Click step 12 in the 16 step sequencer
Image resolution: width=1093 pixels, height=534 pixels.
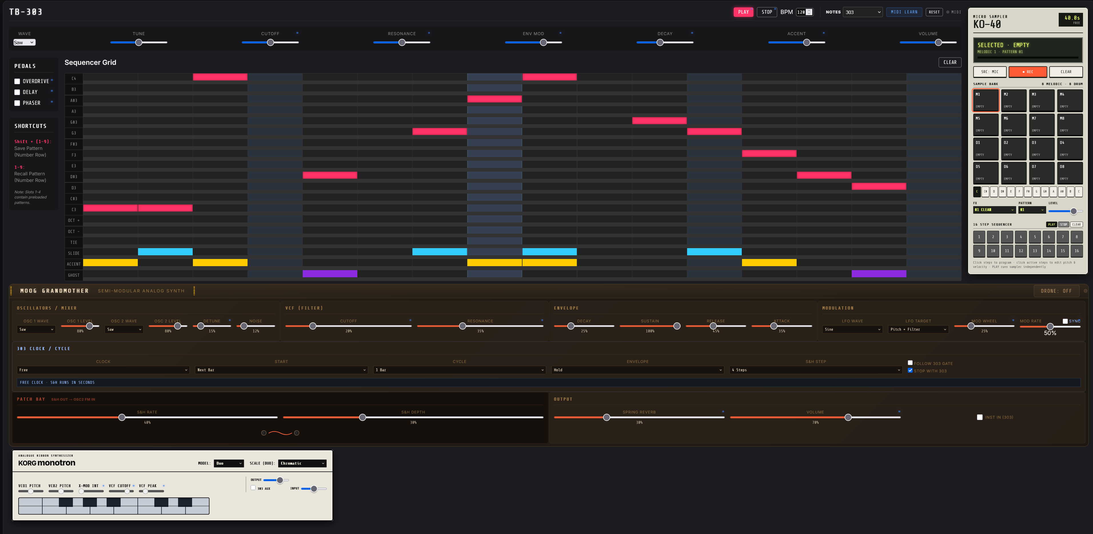(1021, 251)
